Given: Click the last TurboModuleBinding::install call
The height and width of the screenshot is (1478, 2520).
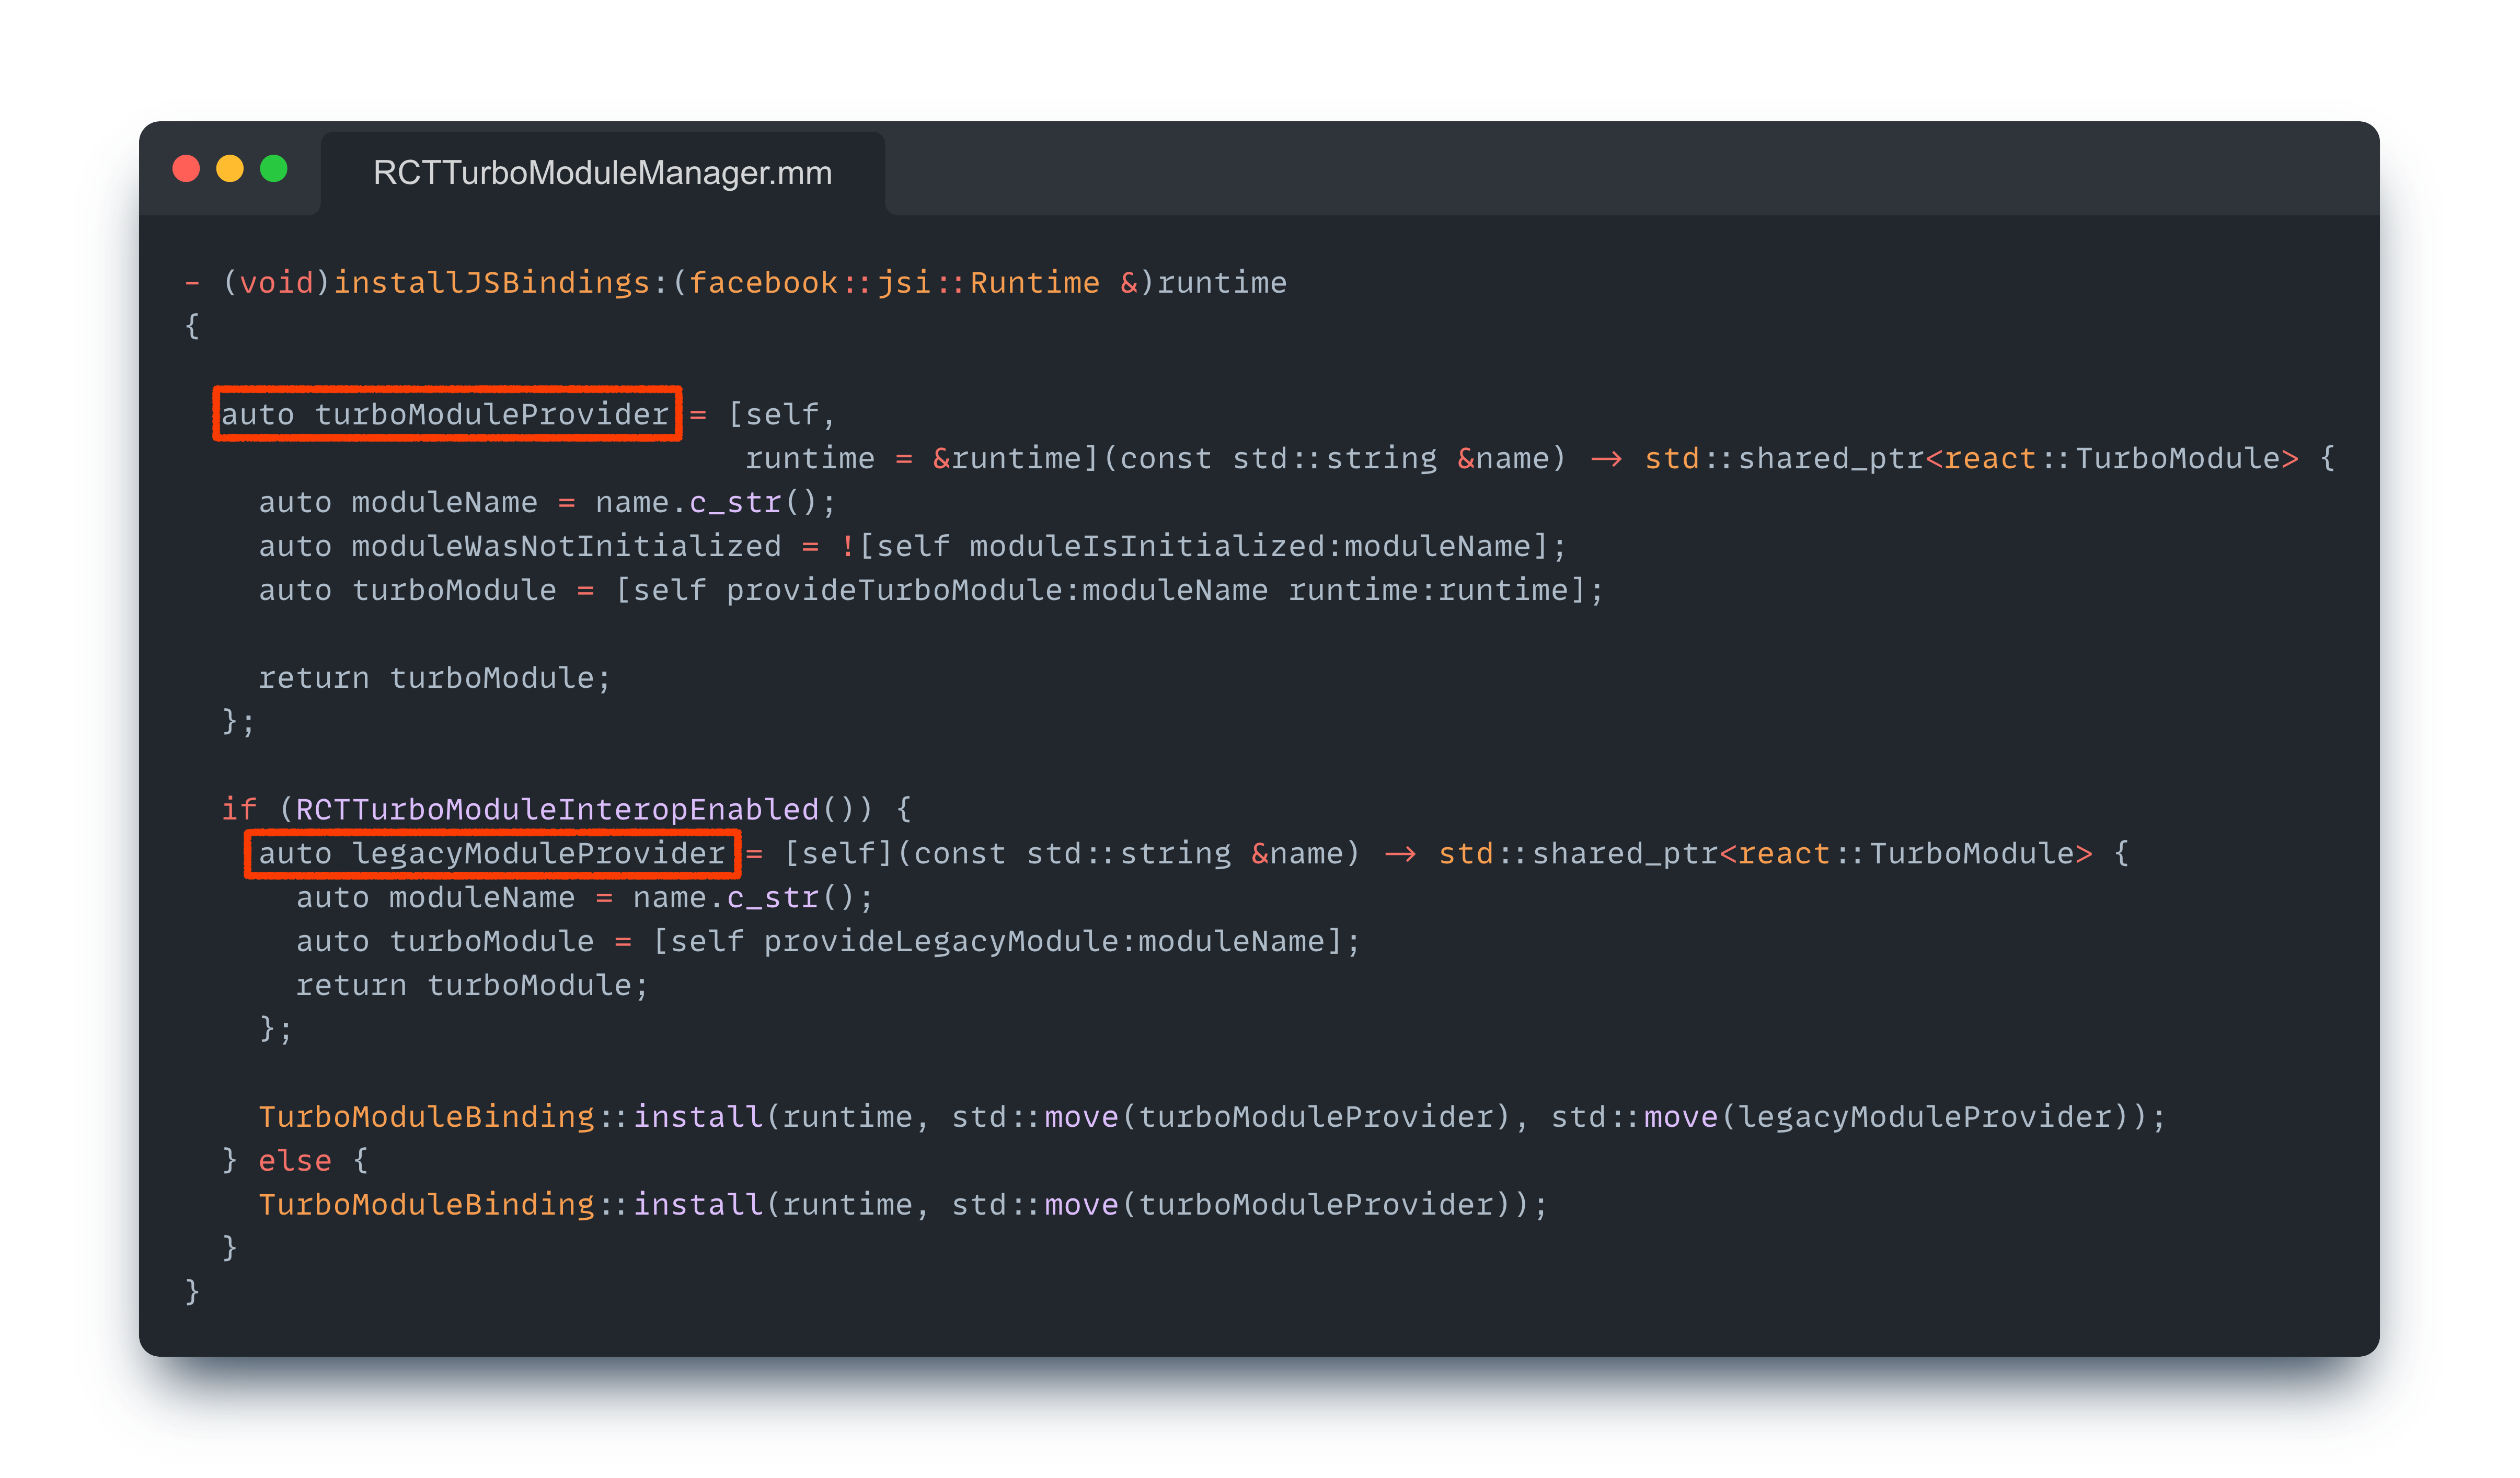Looking at the screenshot, I should [x=510, y=1204].
